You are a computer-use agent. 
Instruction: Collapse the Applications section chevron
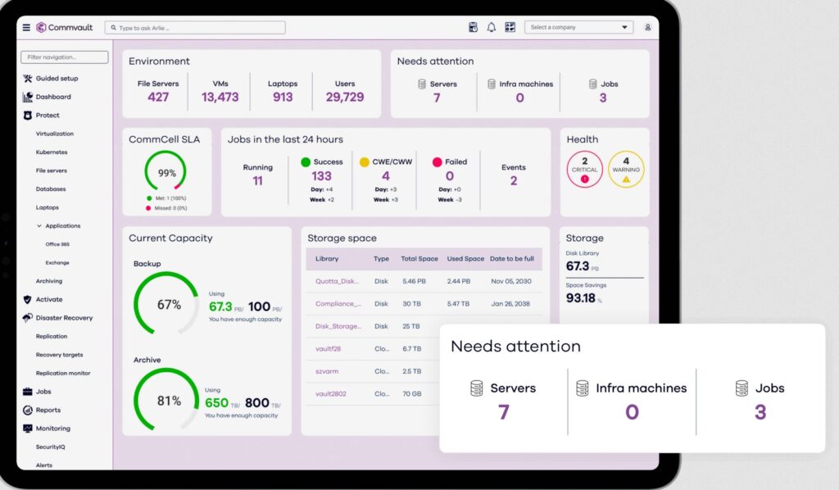pyautogui.click(x=39, y=225)
